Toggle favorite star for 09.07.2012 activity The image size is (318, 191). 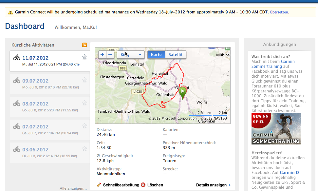pos(84,80)
